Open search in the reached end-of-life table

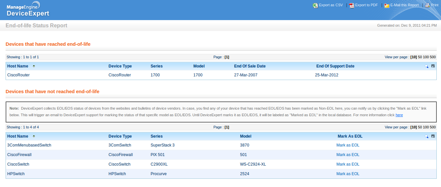point(427,66)
